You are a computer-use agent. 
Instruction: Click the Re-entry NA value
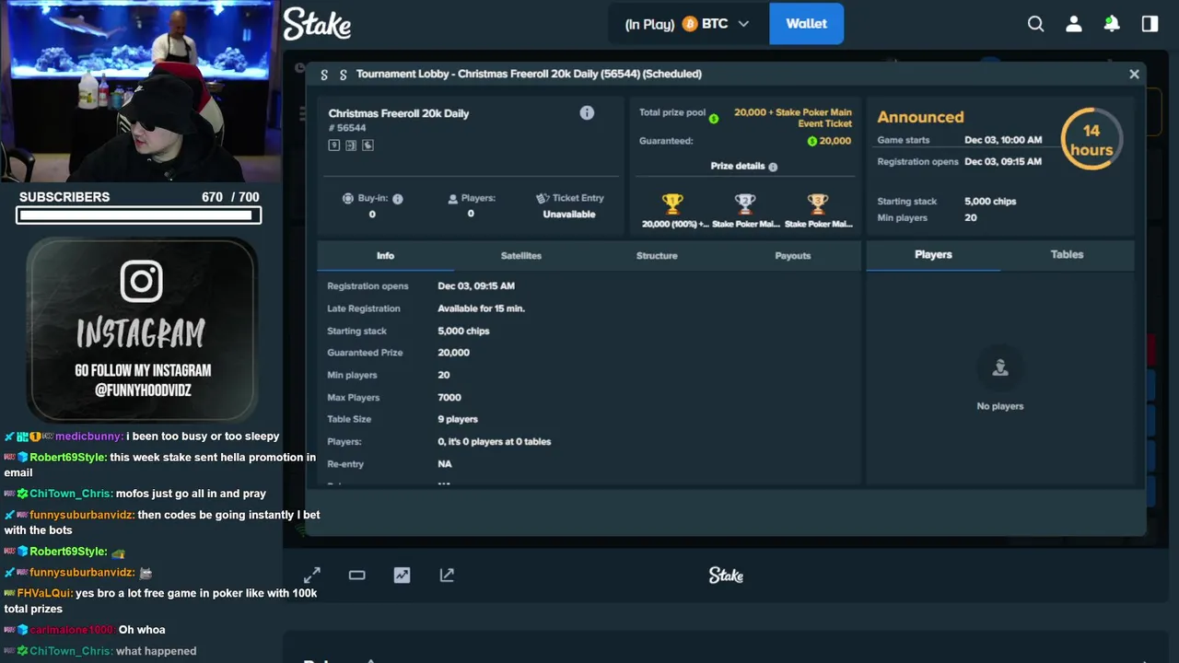(x=445, y=464)
